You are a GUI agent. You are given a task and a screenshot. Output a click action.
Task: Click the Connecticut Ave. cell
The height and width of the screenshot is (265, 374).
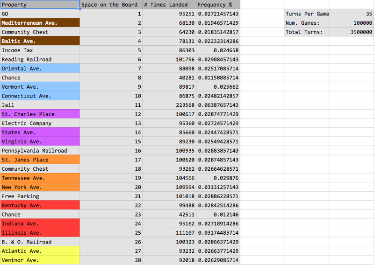[x=40, y=96]
